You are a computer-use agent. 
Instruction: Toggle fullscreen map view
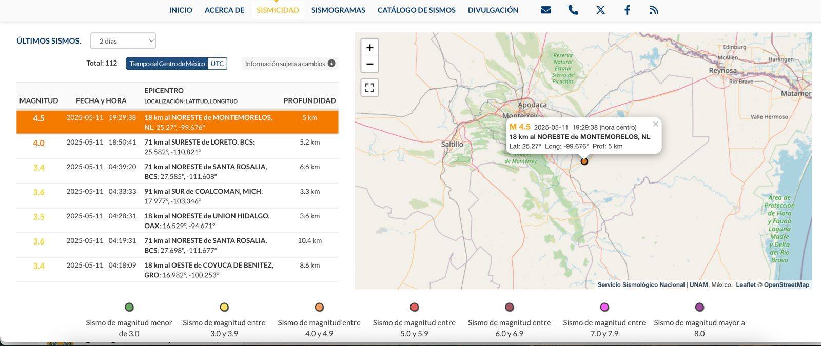pyautogui.click(x=369, y=88)
